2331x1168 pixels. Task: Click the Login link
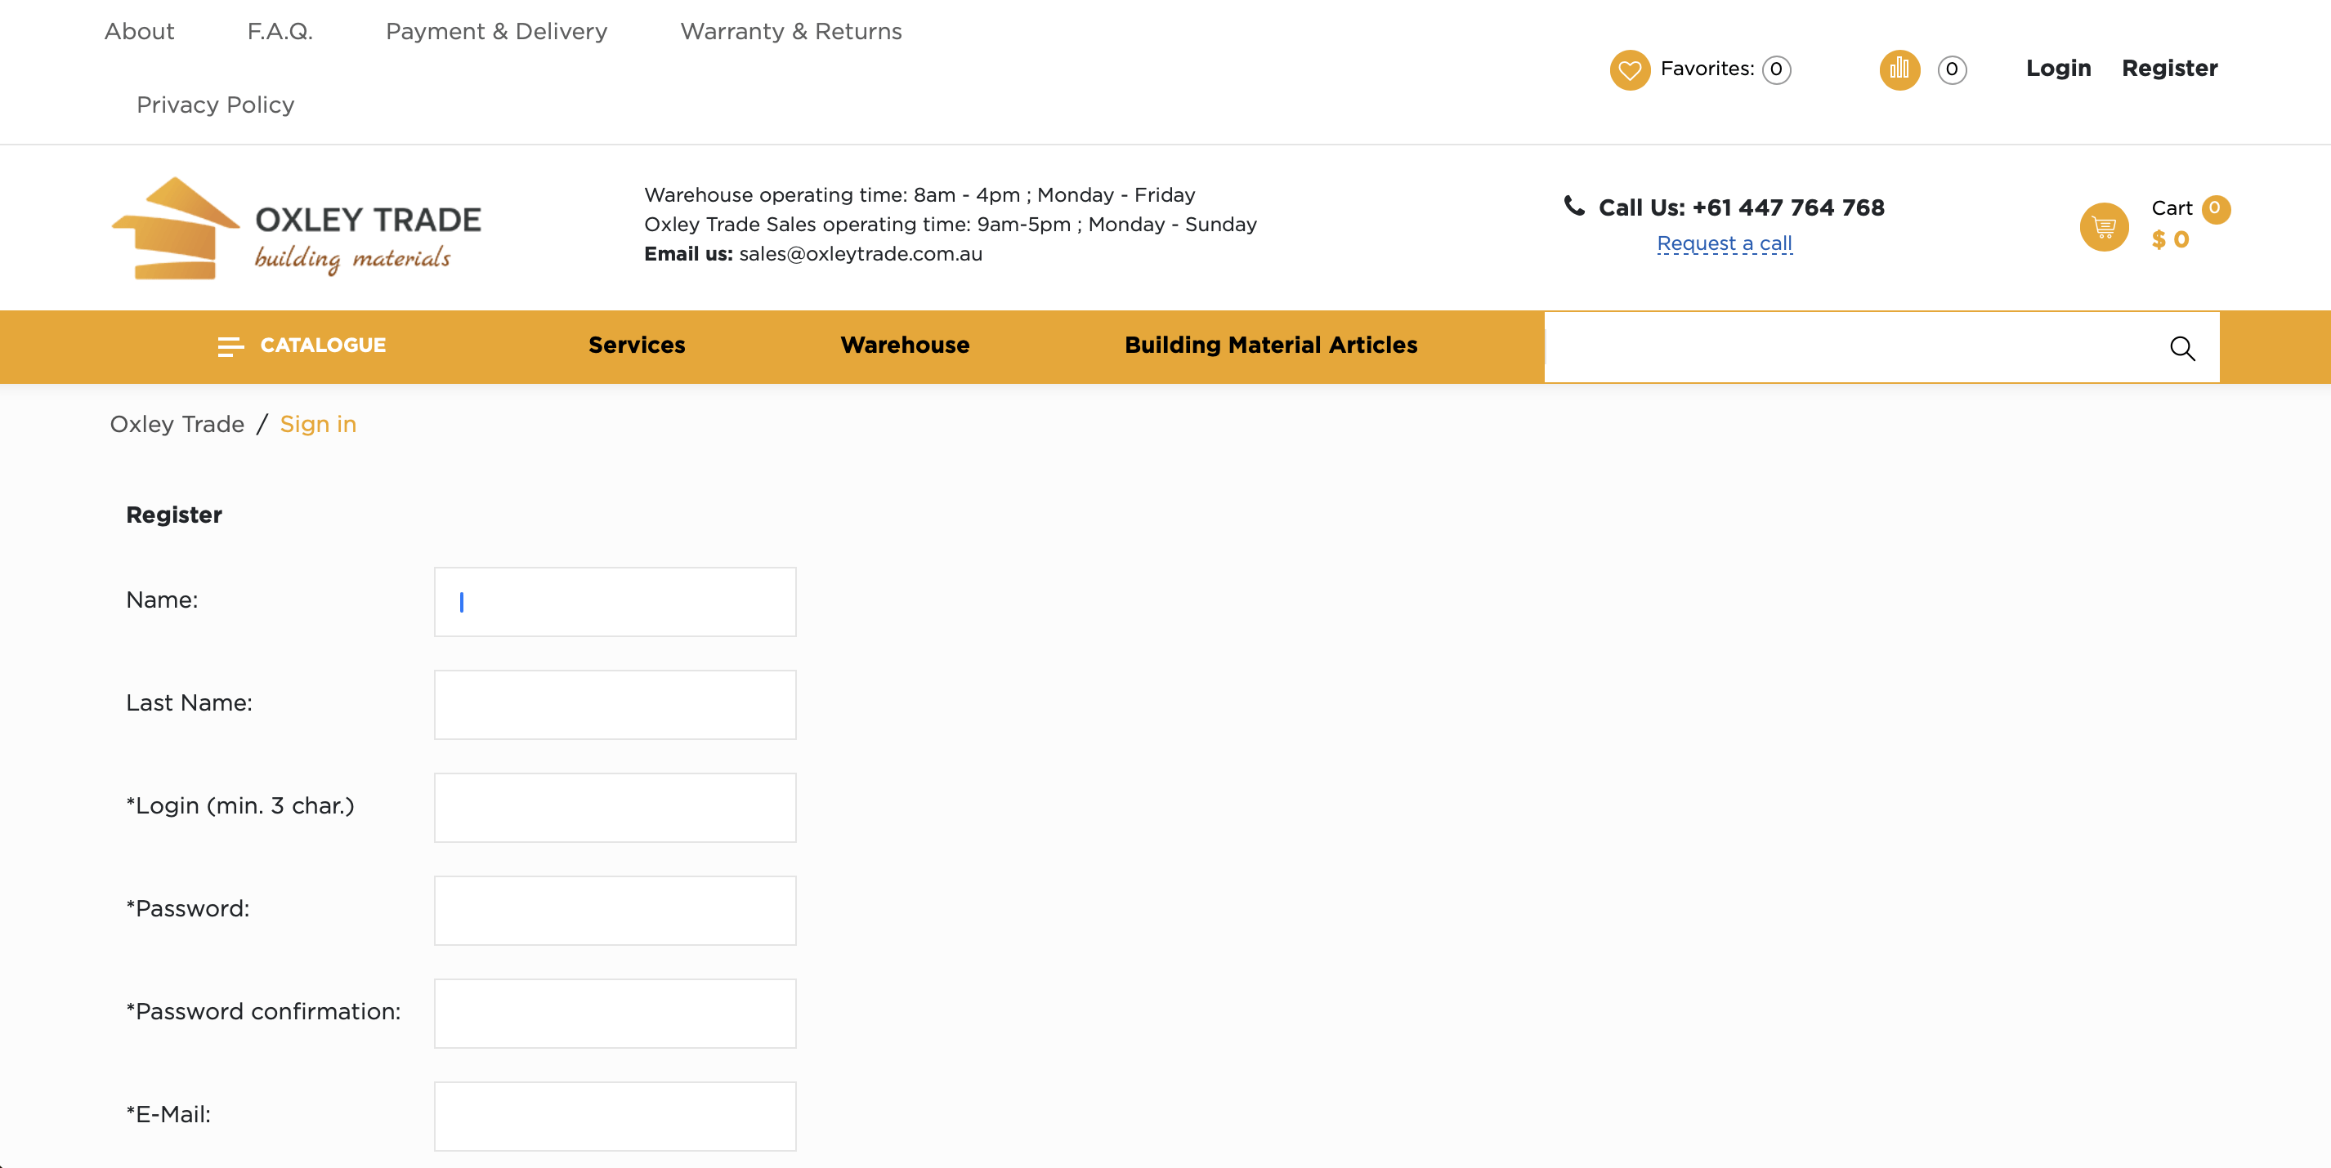click(2058, 69)
